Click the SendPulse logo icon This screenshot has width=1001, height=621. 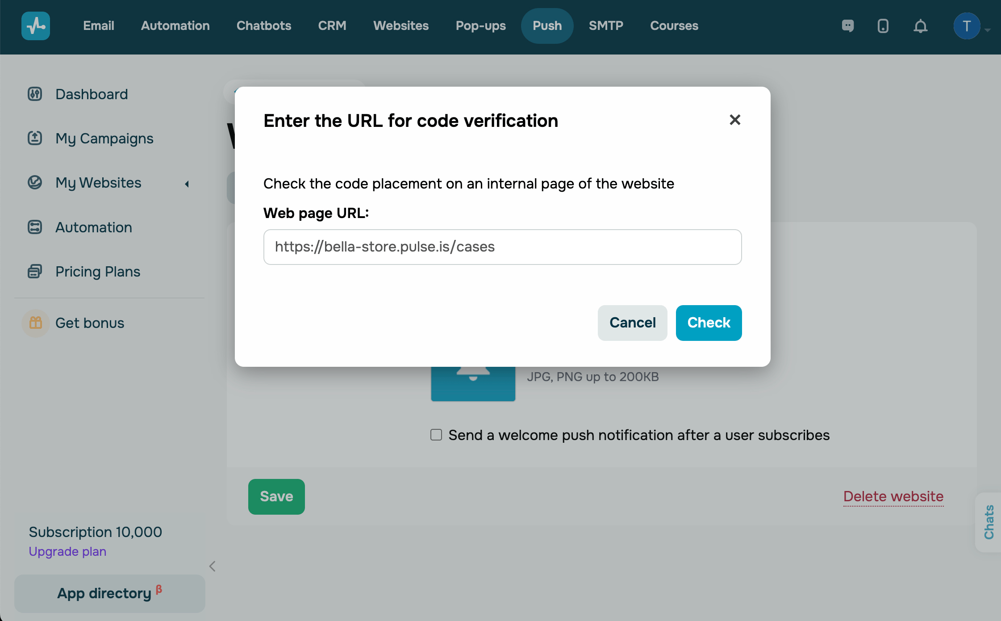coord(36,26)
